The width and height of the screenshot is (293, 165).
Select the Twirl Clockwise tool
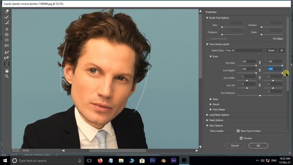pos(7,29)
